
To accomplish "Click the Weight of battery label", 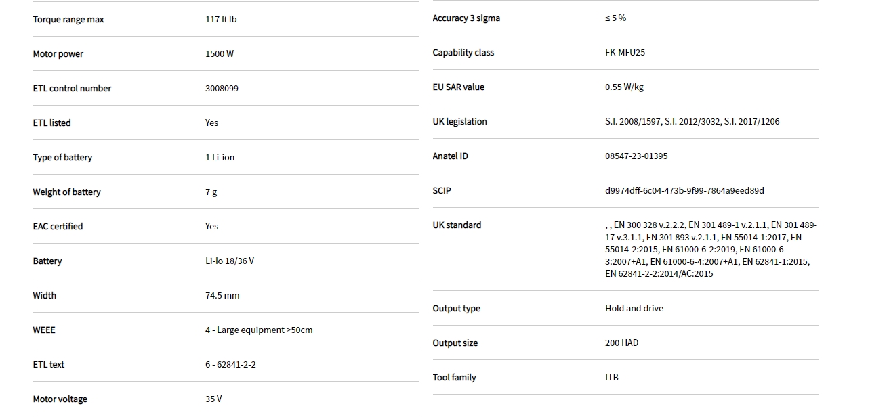I will [x=66, y=192].
